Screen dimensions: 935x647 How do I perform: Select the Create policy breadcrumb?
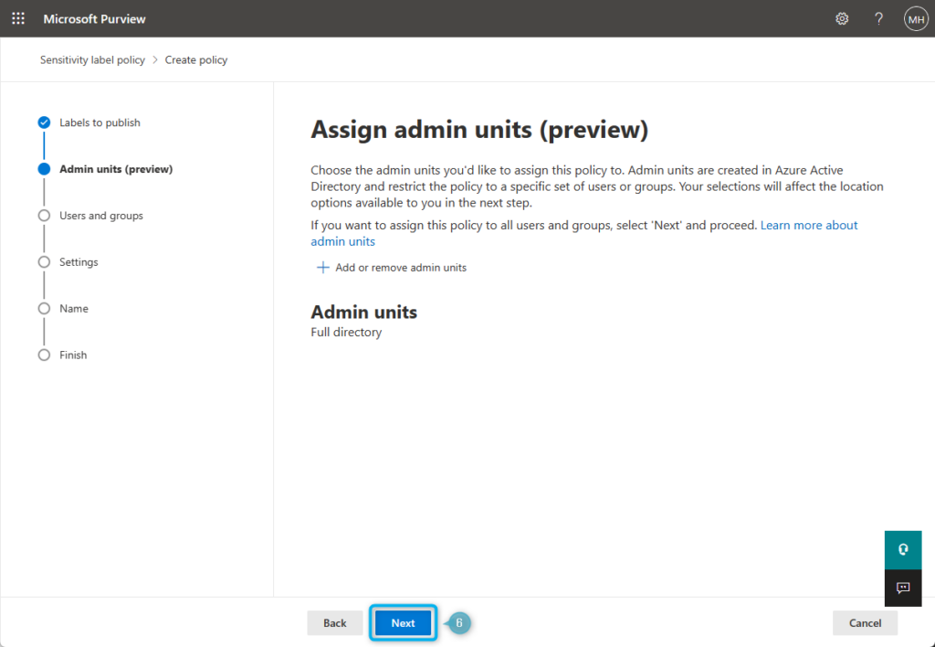click(x=195, y=59)
